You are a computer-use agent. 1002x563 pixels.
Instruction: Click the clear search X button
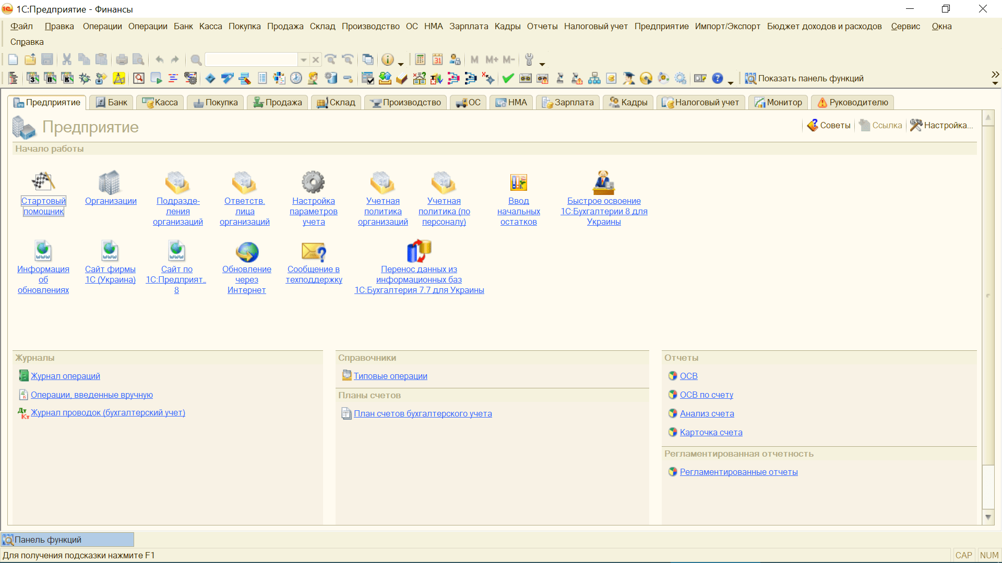coord(315,59)
